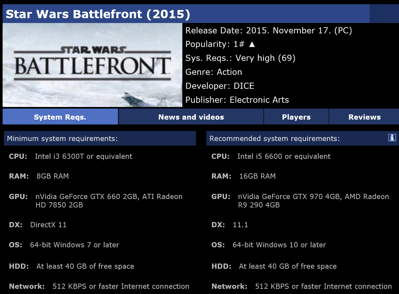Click the Genre: Action text

214,72
